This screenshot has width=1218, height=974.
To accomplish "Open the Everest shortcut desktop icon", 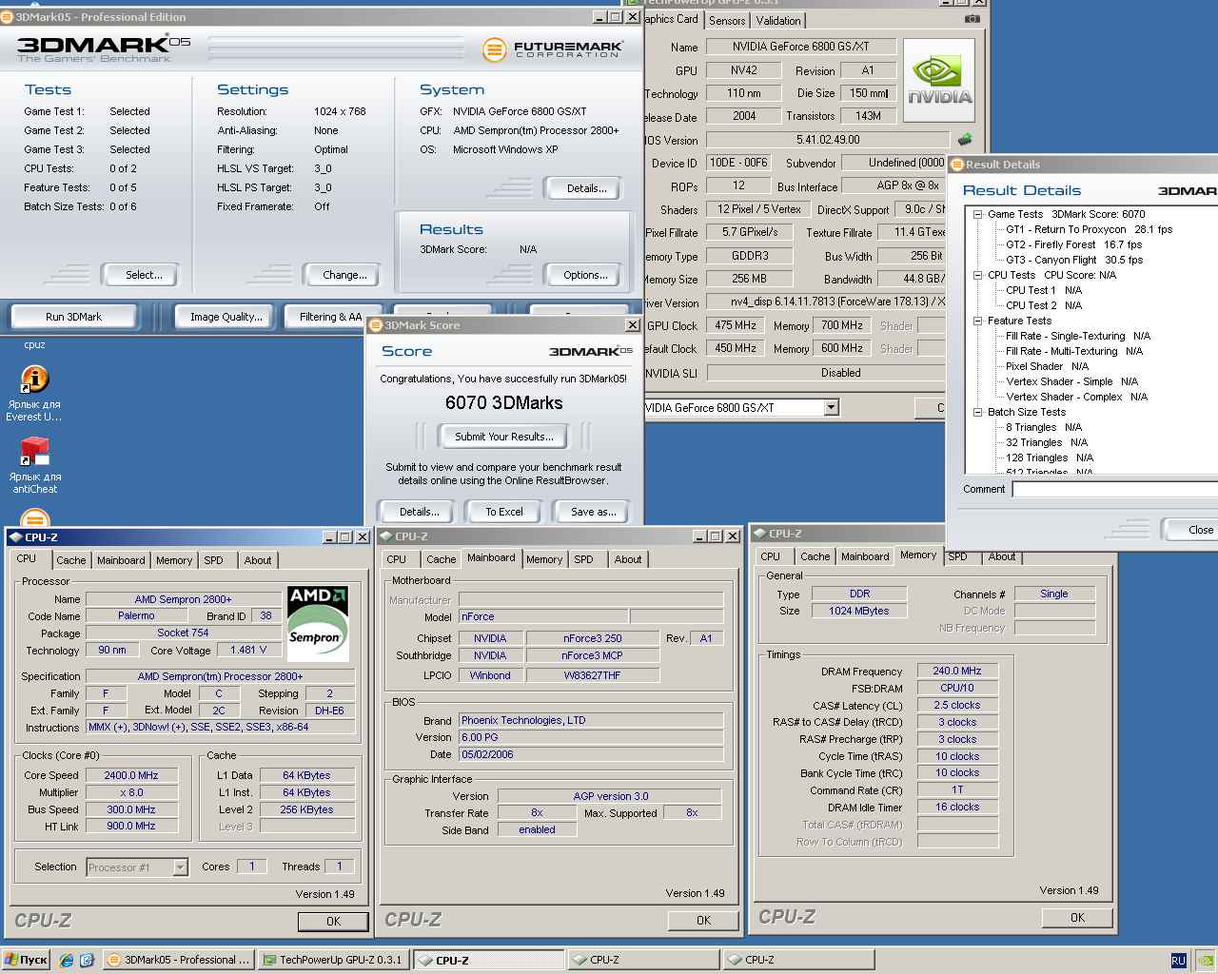I will (35, 394).
